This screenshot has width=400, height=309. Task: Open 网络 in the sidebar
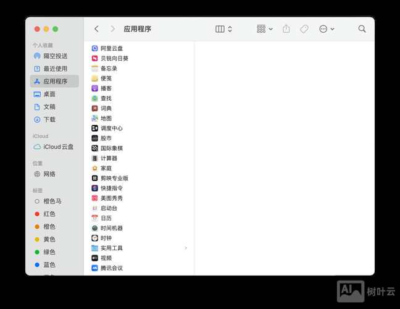click(54, 174)
